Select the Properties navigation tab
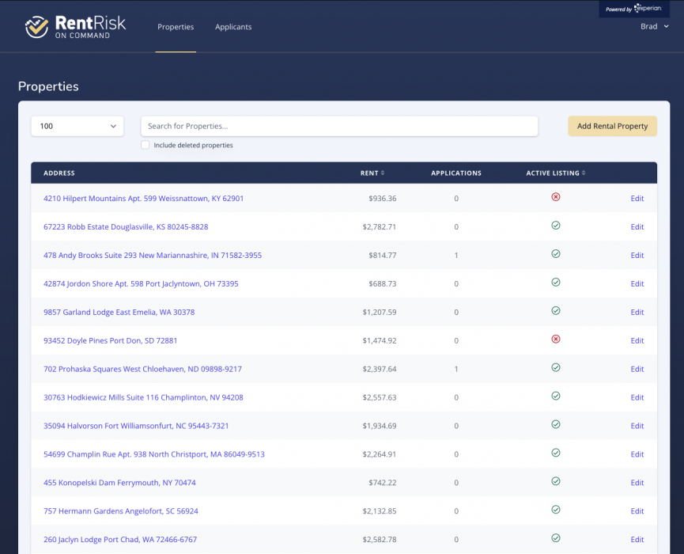The height and width of the screenshot is (554, 684). pyautogui.click(x=176, y=27)
